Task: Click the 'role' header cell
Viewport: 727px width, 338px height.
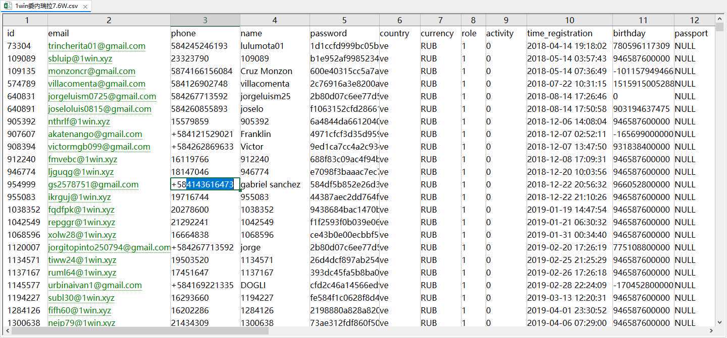Action: pos(474,33)
